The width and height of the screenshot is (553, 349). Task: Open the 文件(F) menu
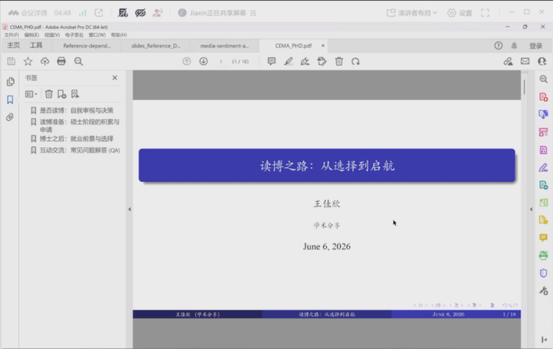(x=12, y=35)
